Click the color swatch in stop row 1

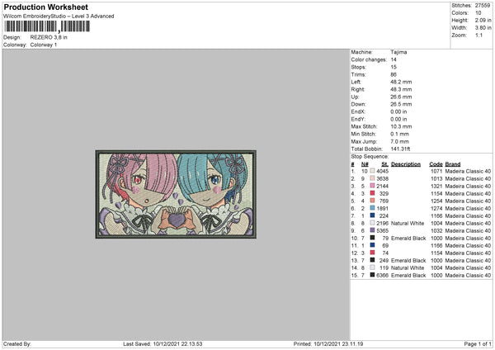pyautogui.click(x=373, y=171)
